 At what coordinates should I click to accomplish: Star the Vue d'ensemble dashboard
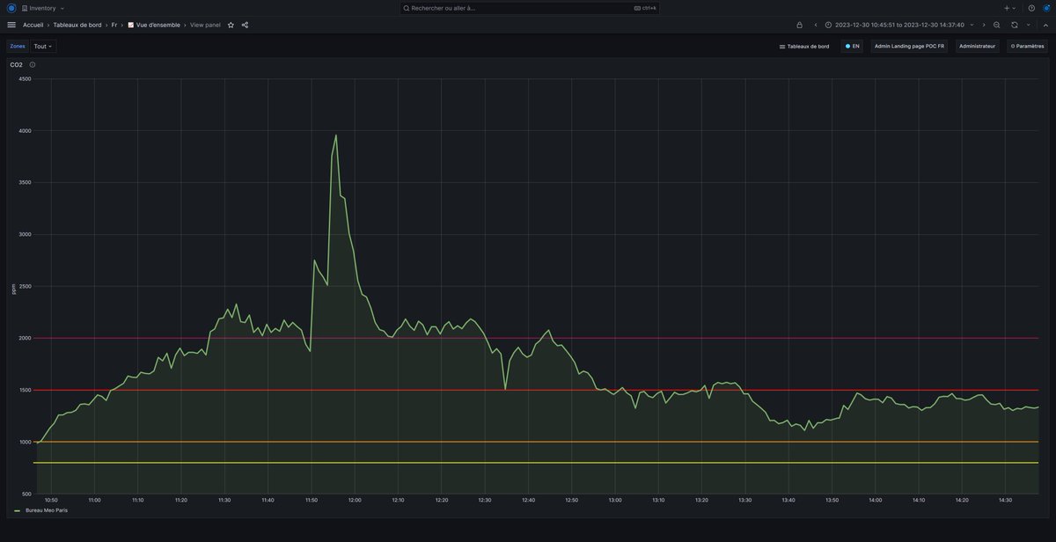click(x=230, y=25)
